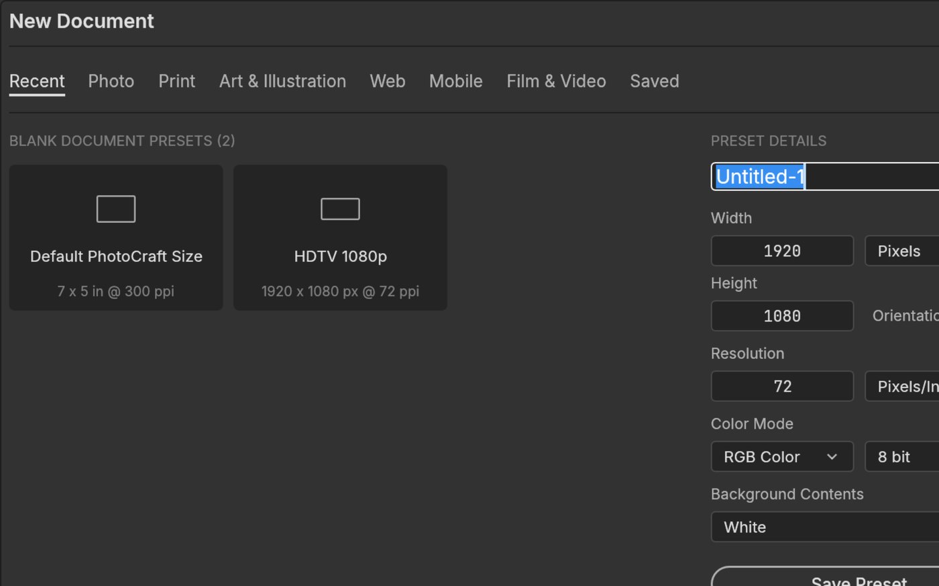The image size is (939, 586).
Task: Open the 8 bit depth dropdown
Action: coord(902,457)
